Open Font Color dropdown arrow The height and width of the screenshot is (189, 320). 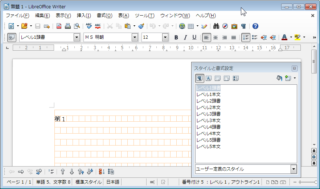coord(291,38)
